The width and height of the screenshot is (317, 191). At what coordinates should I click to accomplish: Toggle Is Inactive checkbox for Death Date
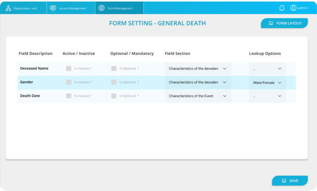click(69, 96)
